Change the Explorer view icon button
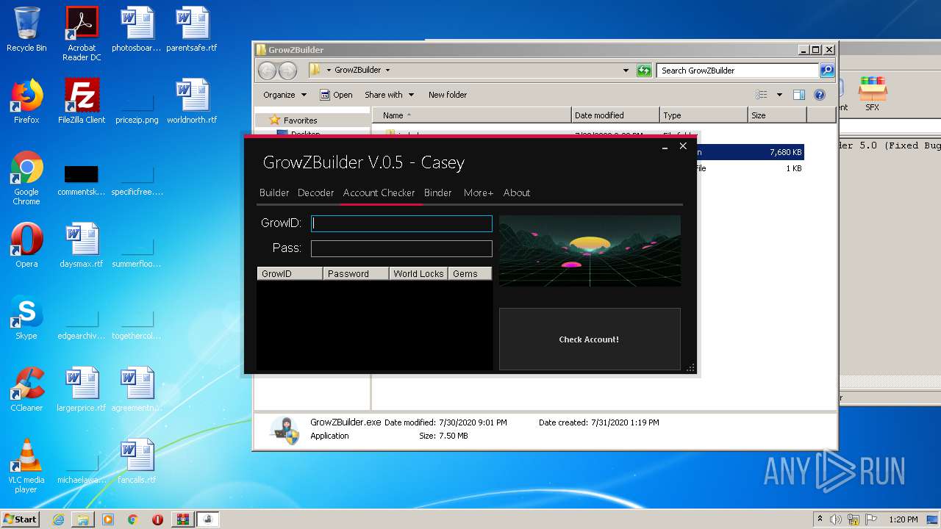The image size is (941, 529). [x=762, y=95]
